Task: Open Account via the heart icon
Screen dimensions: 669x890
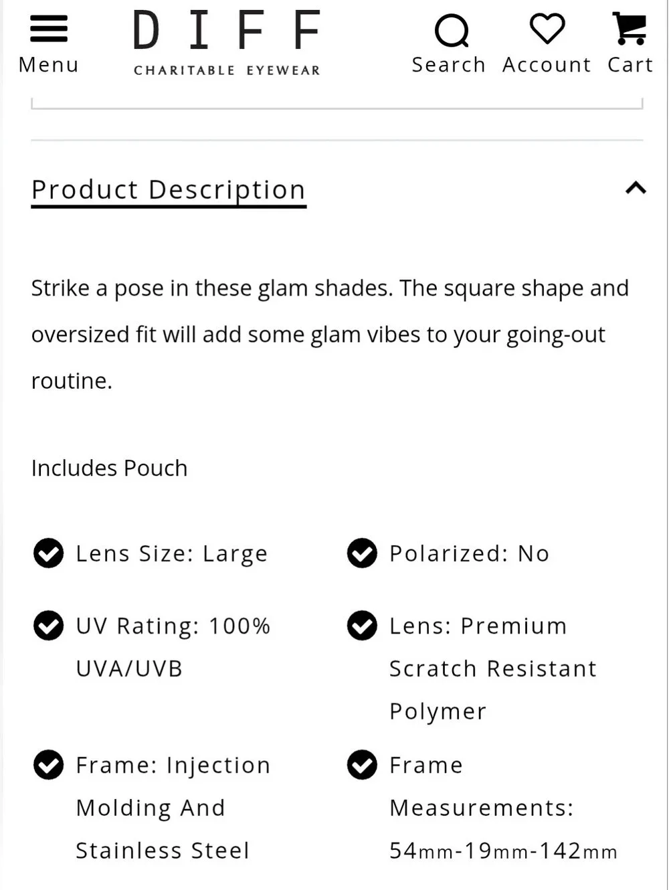Action: pyautogui.click(x=547, y=29)
